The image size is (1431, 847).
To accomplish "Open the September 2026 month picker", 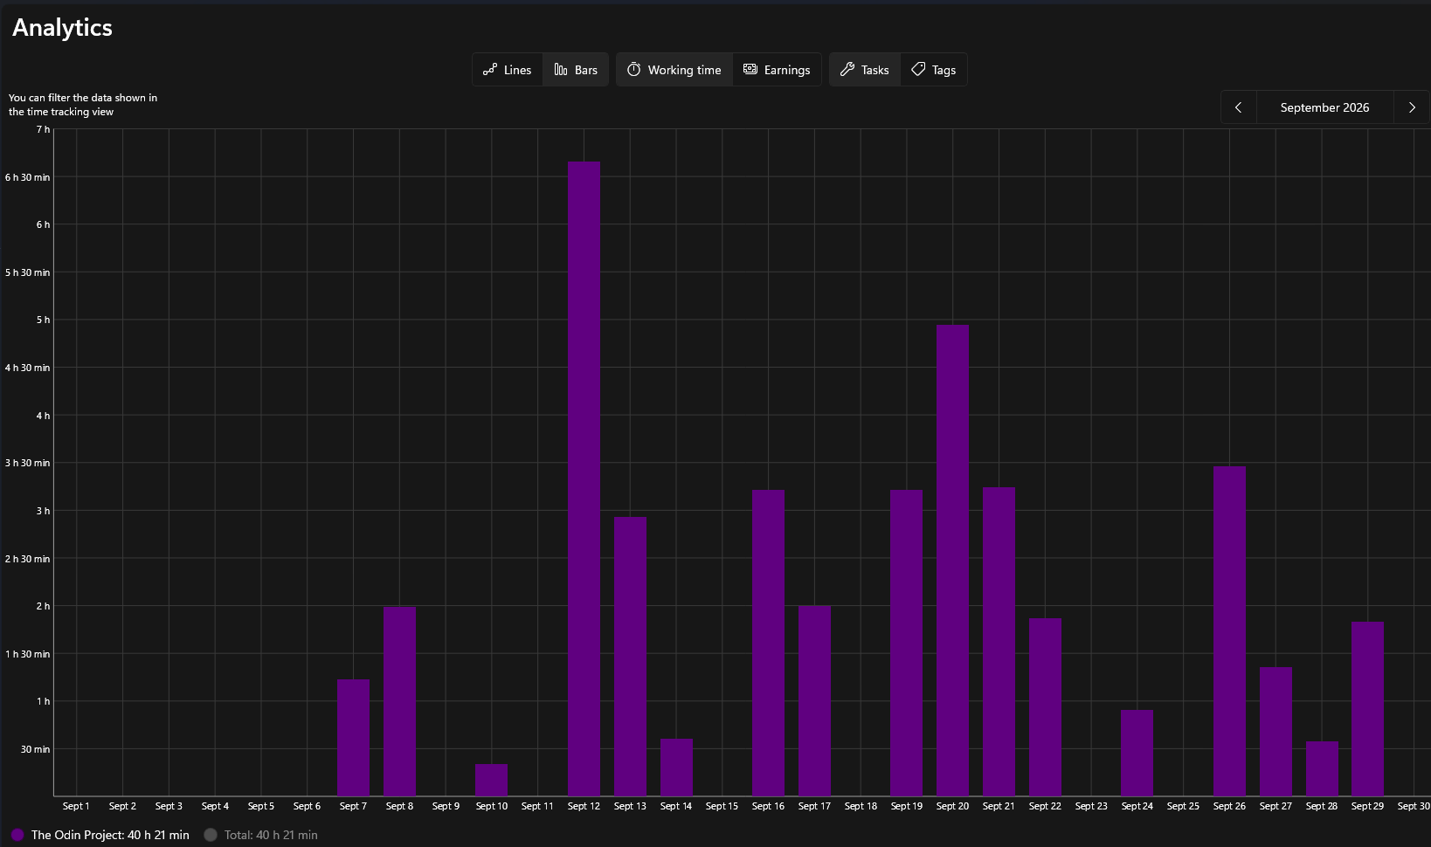I will 1324,107.
